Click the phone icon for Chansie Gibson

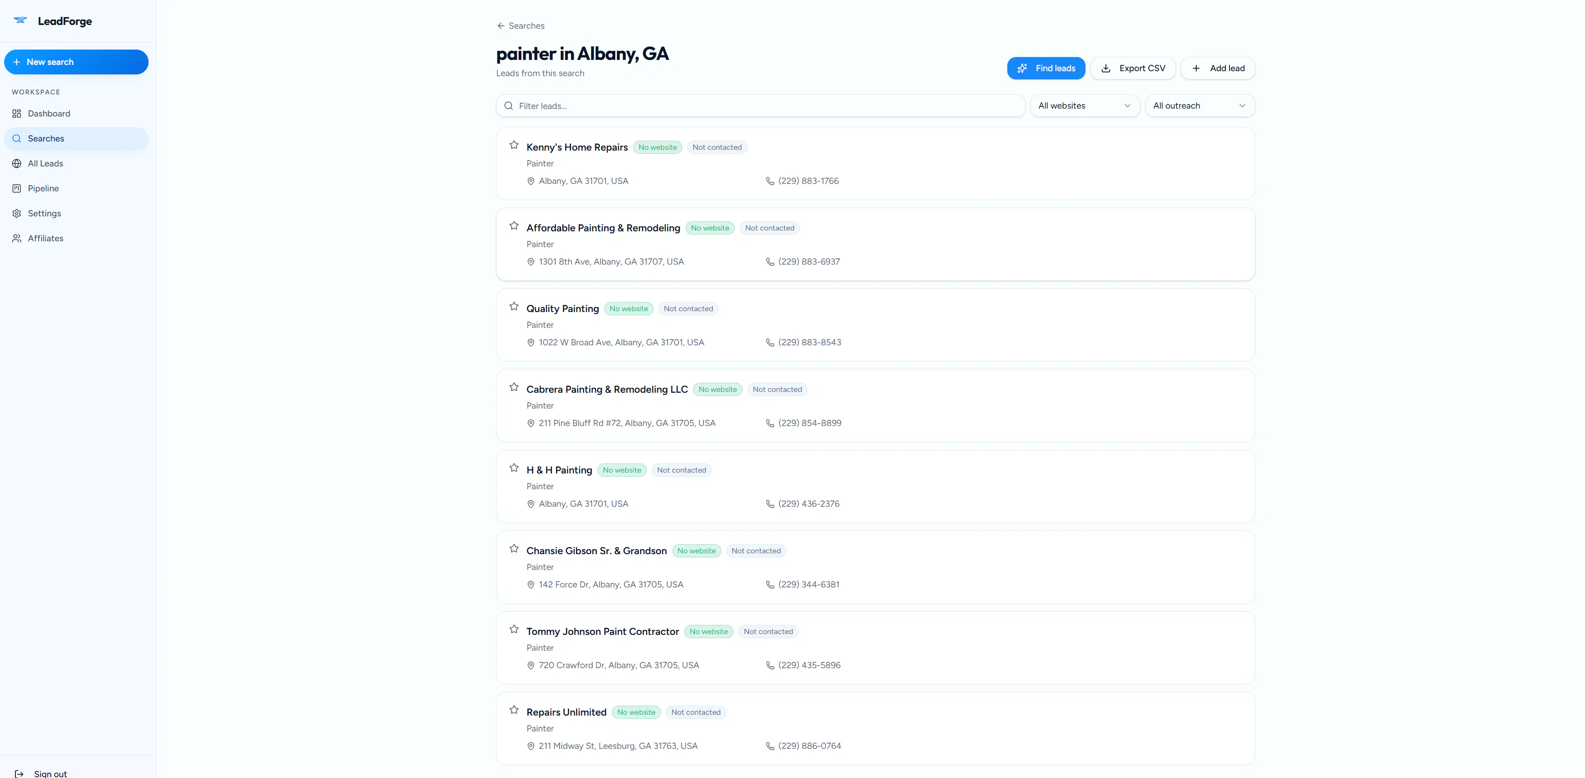pyautogui.click(x=770, y=585)
